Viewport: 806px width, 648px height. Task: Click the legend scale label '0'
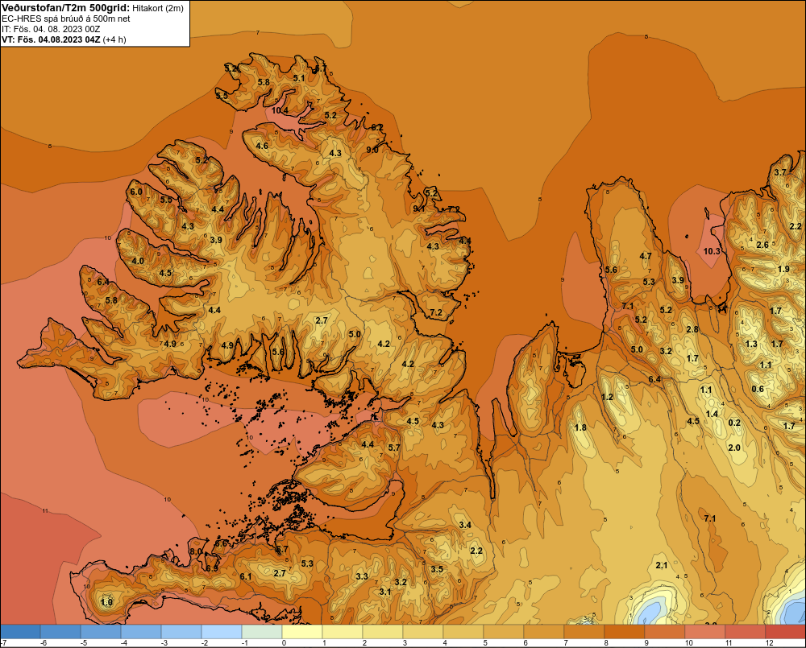coord(285,643)
